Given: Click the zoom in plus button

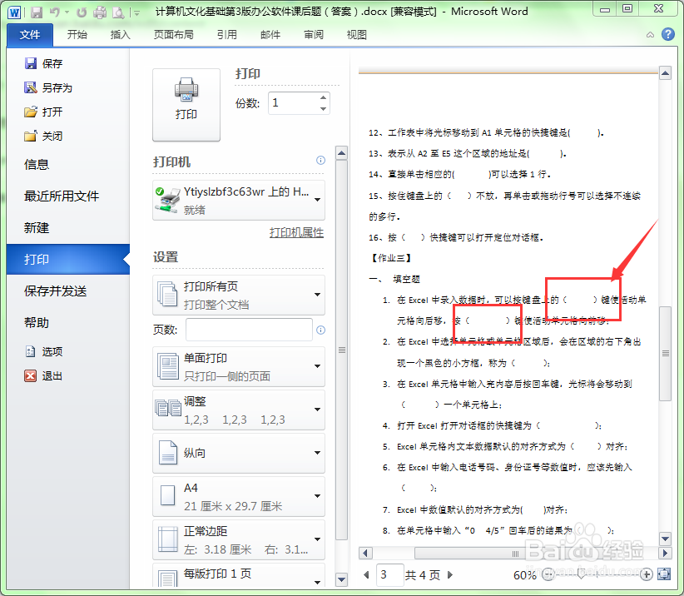Looking at the screenshot, I should 647,574.
